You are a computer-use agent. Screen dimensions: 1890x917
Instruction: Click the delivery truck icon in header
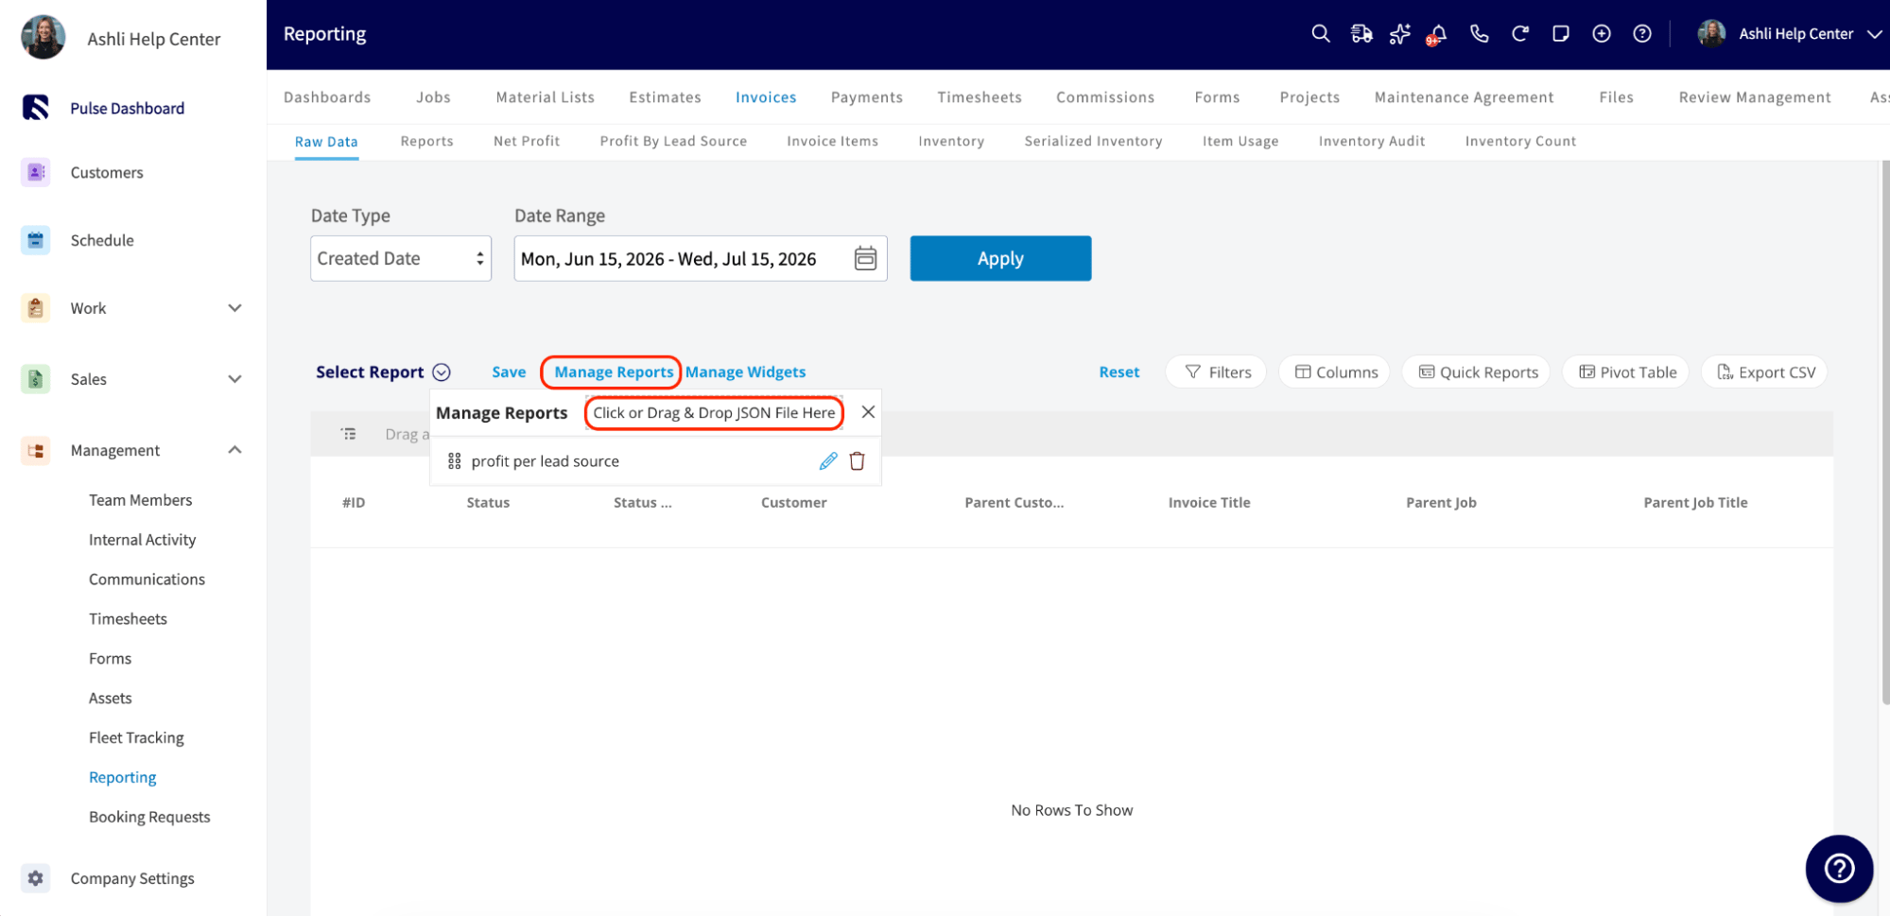1361,34
